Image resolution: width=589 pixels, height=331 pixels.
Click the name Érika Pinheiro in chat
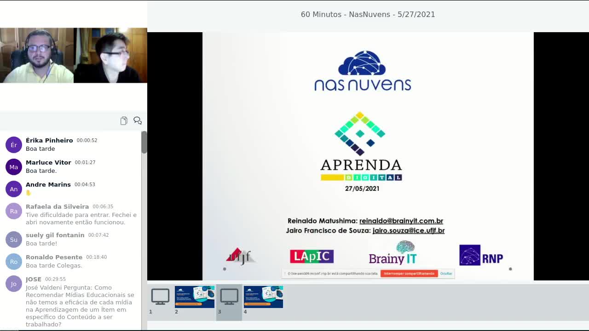click(x=49, y=140)
